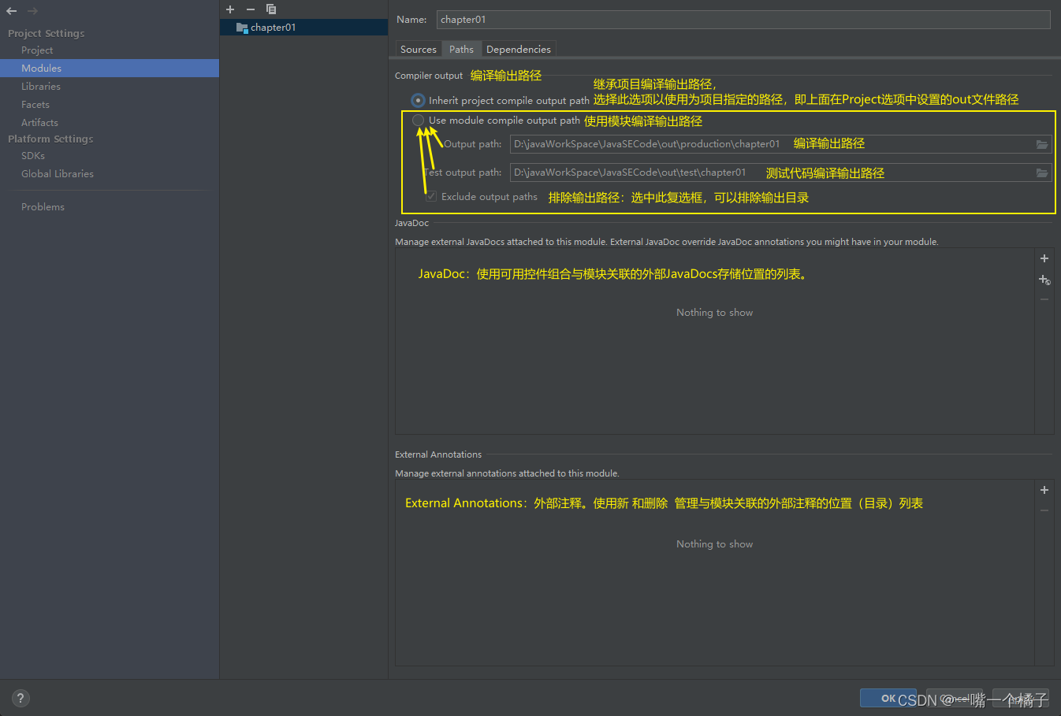The height and width of the screenshot is (716, 1061).
Task: Toggle the Exclude output paths checkbox
Action: 430,195
